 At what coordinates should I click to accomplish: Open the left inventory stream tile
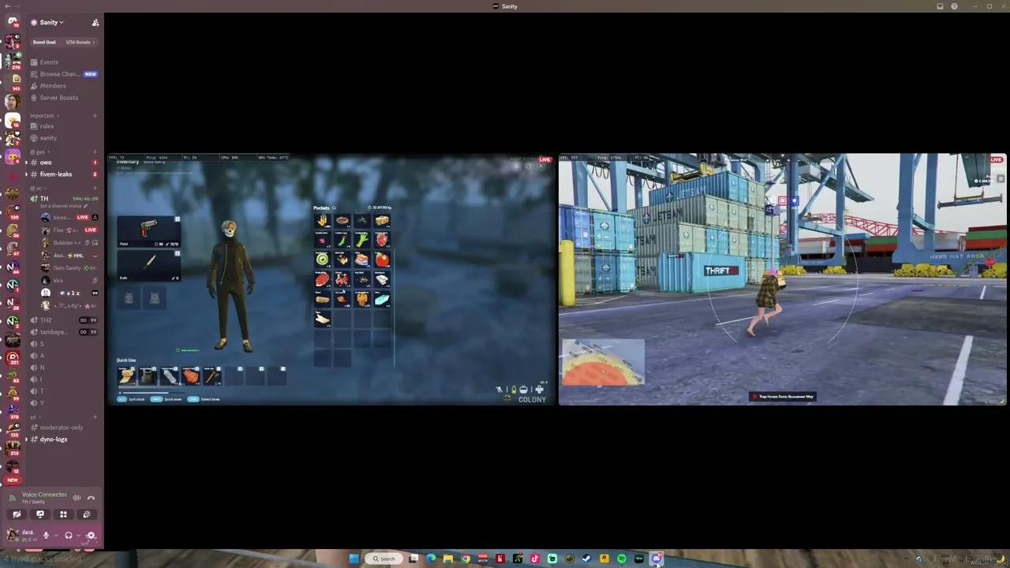[x=331, y=279]
